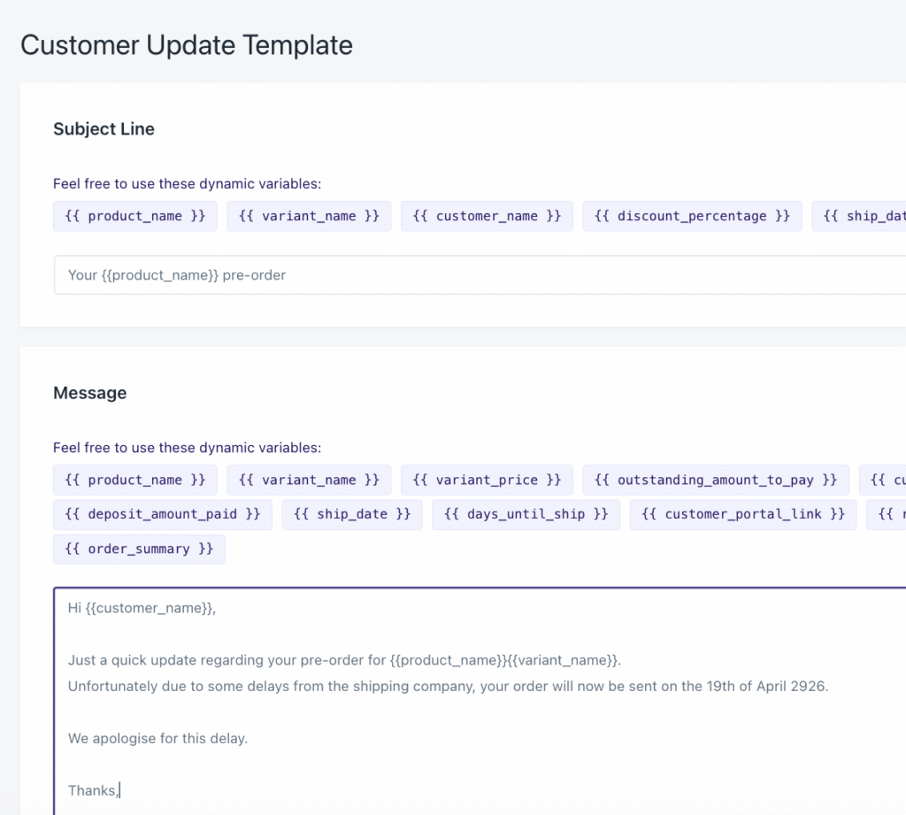
Task: Select the discount_percentage variable chip
Action: (692, 216)
